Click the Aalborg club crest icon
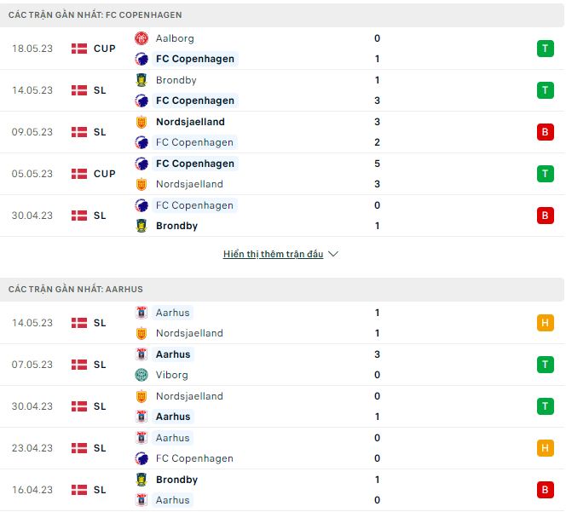This screenshot has width=566, height=512. pos(141,38)
